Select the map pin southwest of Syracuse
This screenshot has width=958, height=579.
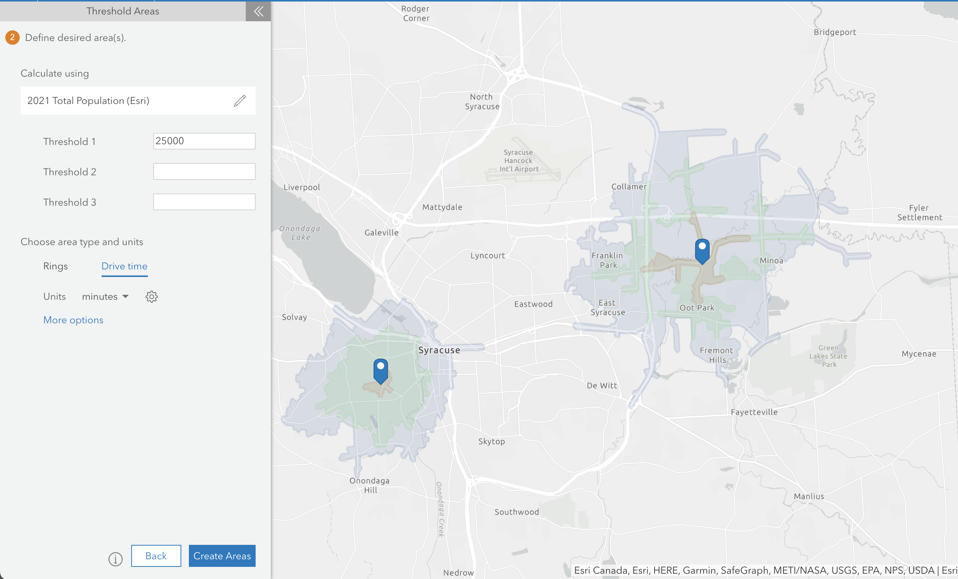381,371
